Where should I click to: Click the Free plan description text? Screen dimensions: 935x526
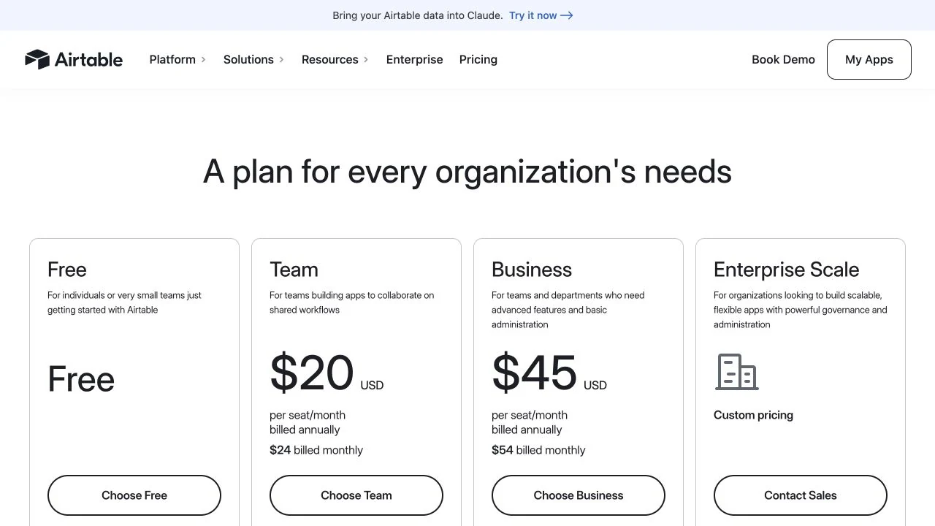124,302
